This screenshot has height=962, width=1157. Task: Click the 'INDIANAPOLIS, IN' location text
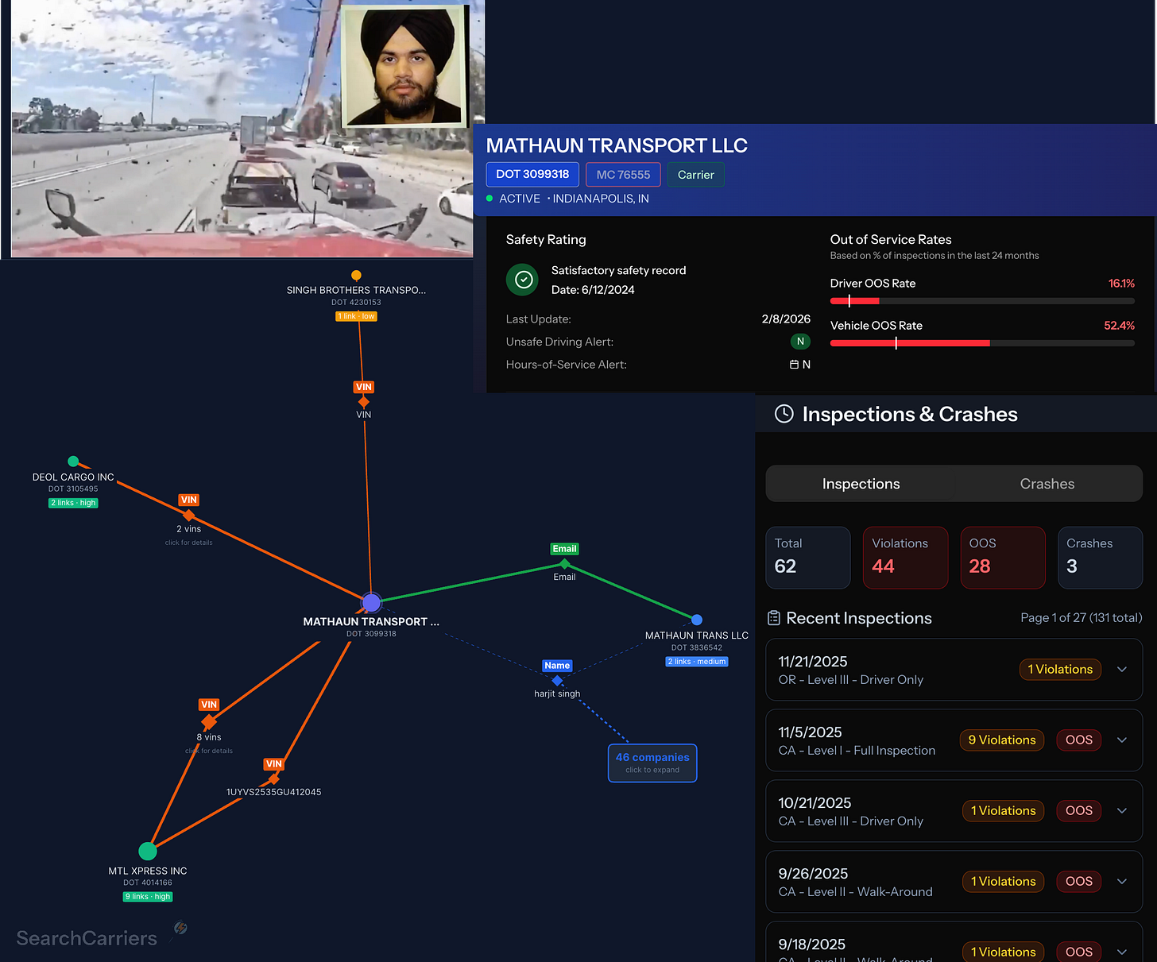pos(601,199)
